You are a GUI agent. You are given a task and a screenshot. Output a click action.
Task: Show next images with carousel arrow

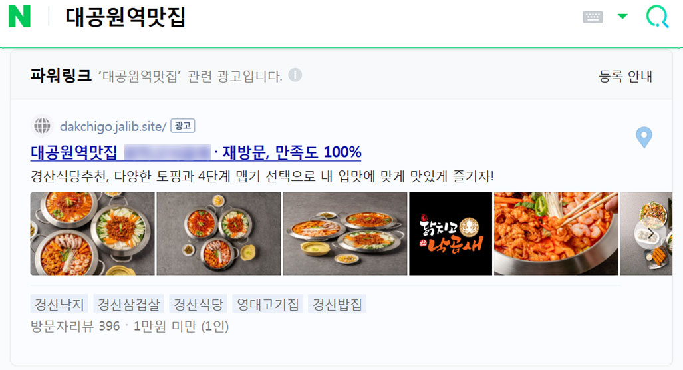pyautogui.click(x=650, y=234)
